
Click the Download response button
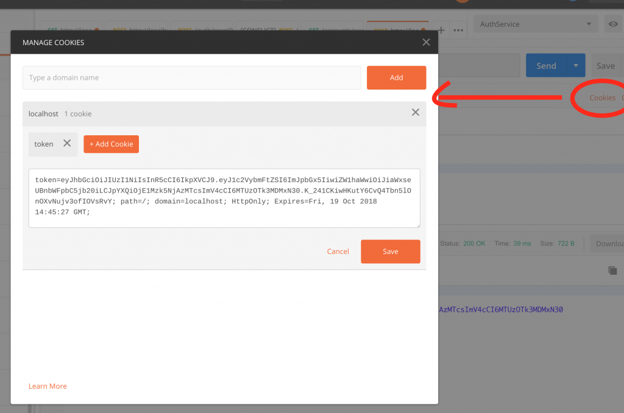pyautogui.click(x=608, y=244)
